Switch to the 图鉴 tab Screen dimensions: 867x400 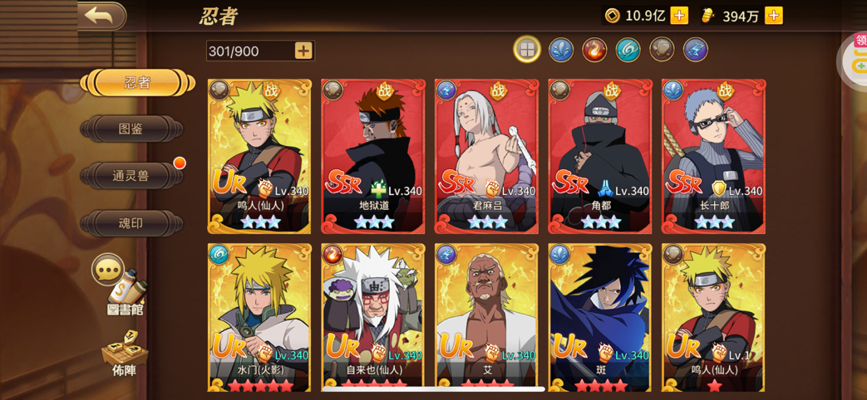pos(131,129)
